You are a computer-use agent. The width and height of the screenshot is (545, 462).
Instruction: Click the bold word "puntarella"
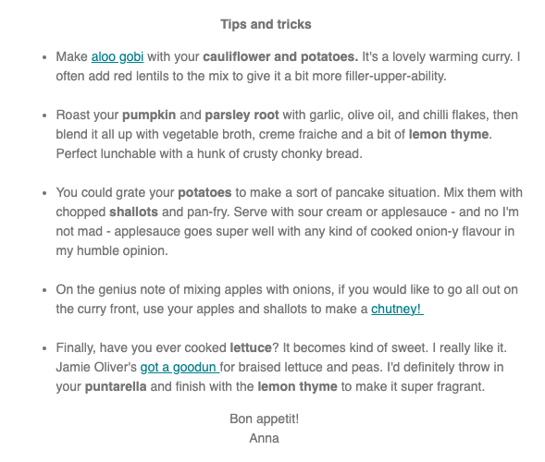pos(116,386)
